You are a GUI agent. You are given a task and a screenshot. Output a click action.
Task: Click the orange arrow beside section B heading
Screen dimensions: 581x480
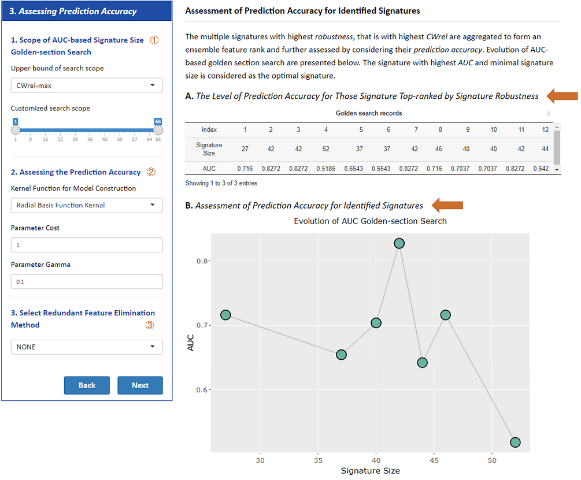pyautogui.click(x=448, y=205)
